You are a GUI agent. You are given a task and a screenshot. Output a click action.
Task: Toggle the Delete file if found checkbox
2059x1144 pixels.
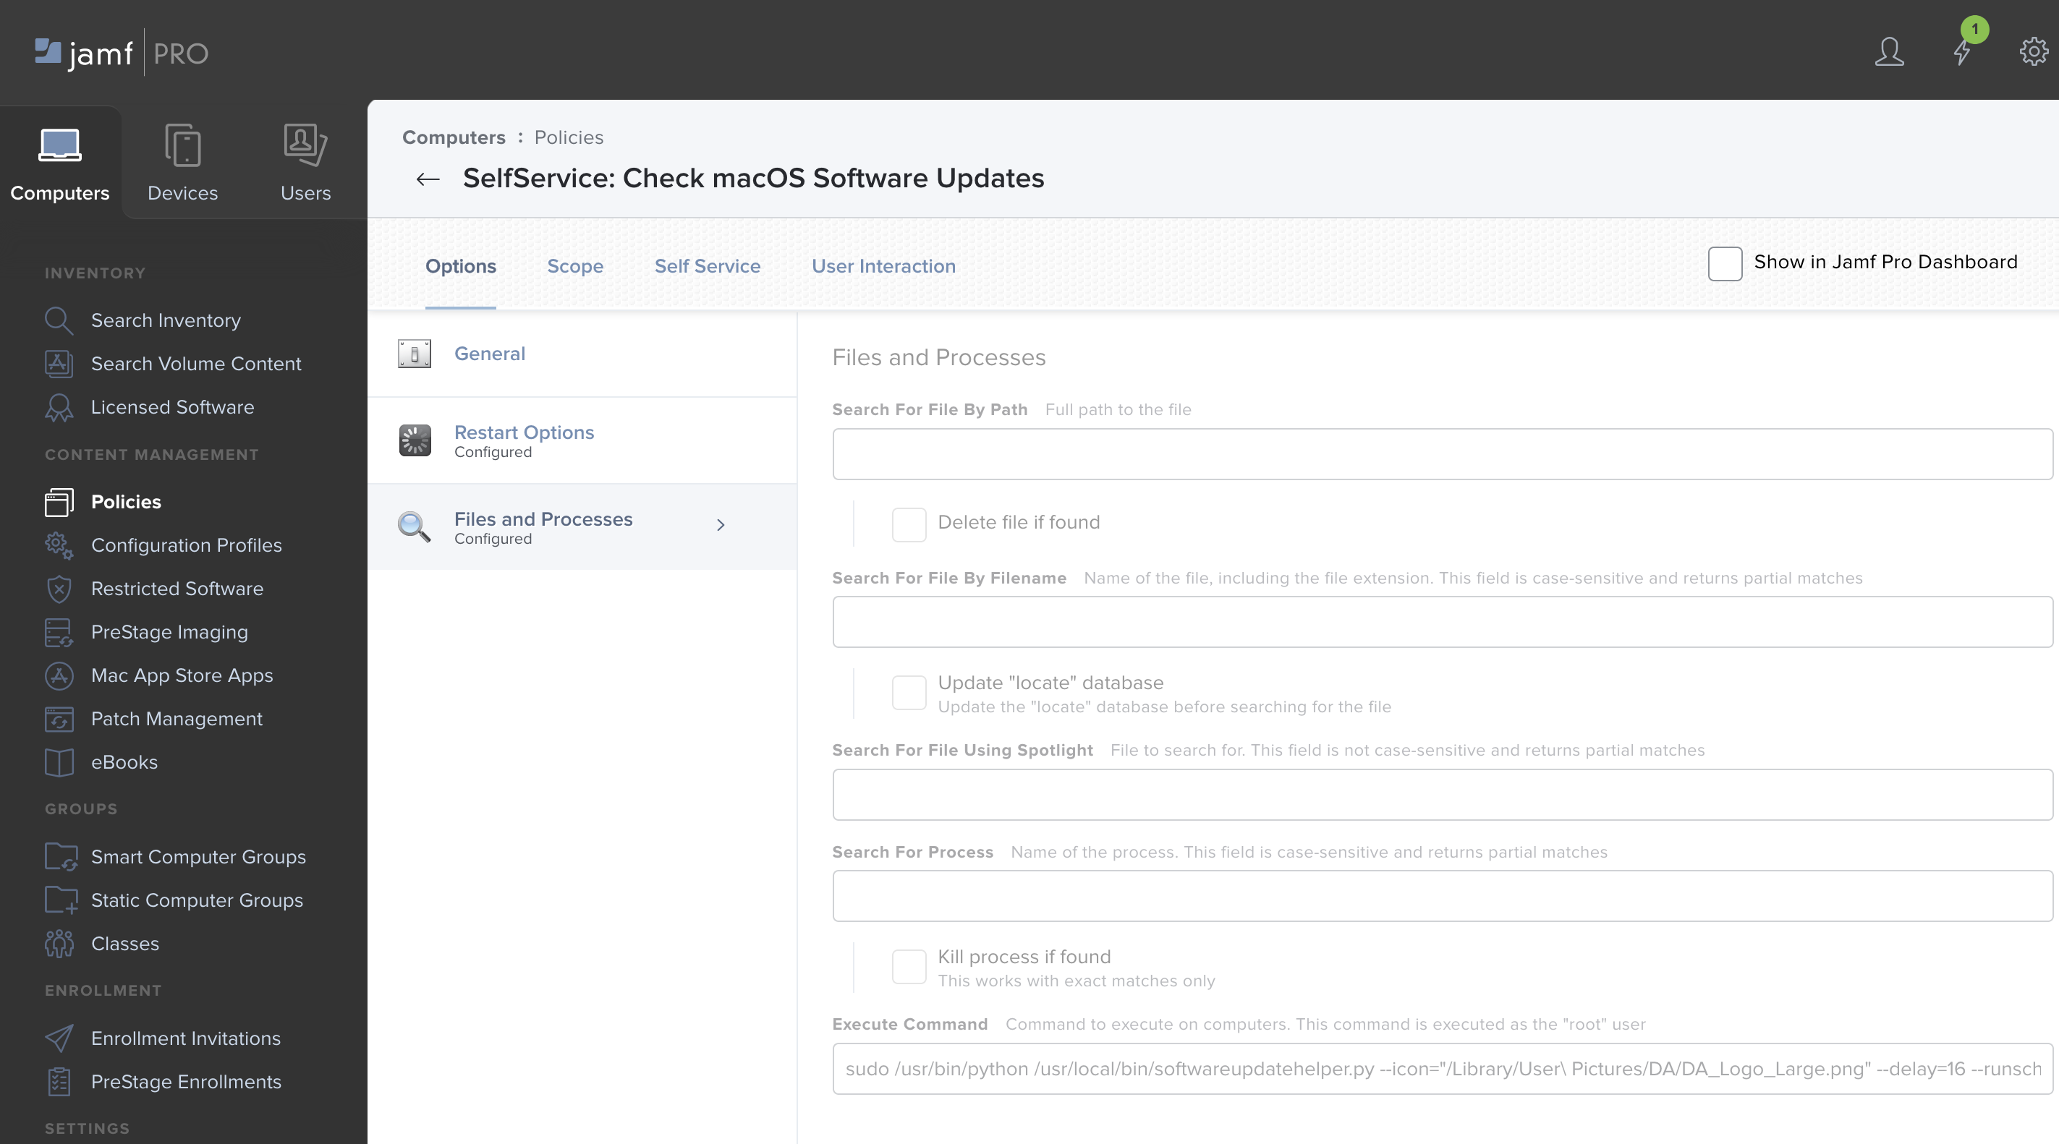click(907, 523)
